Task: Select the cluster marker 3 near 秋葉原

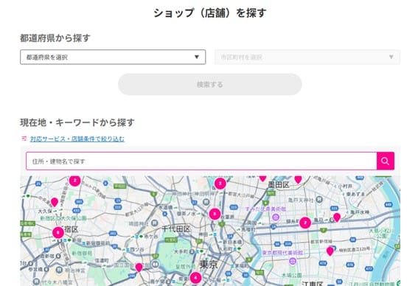Action: [215, 214]
